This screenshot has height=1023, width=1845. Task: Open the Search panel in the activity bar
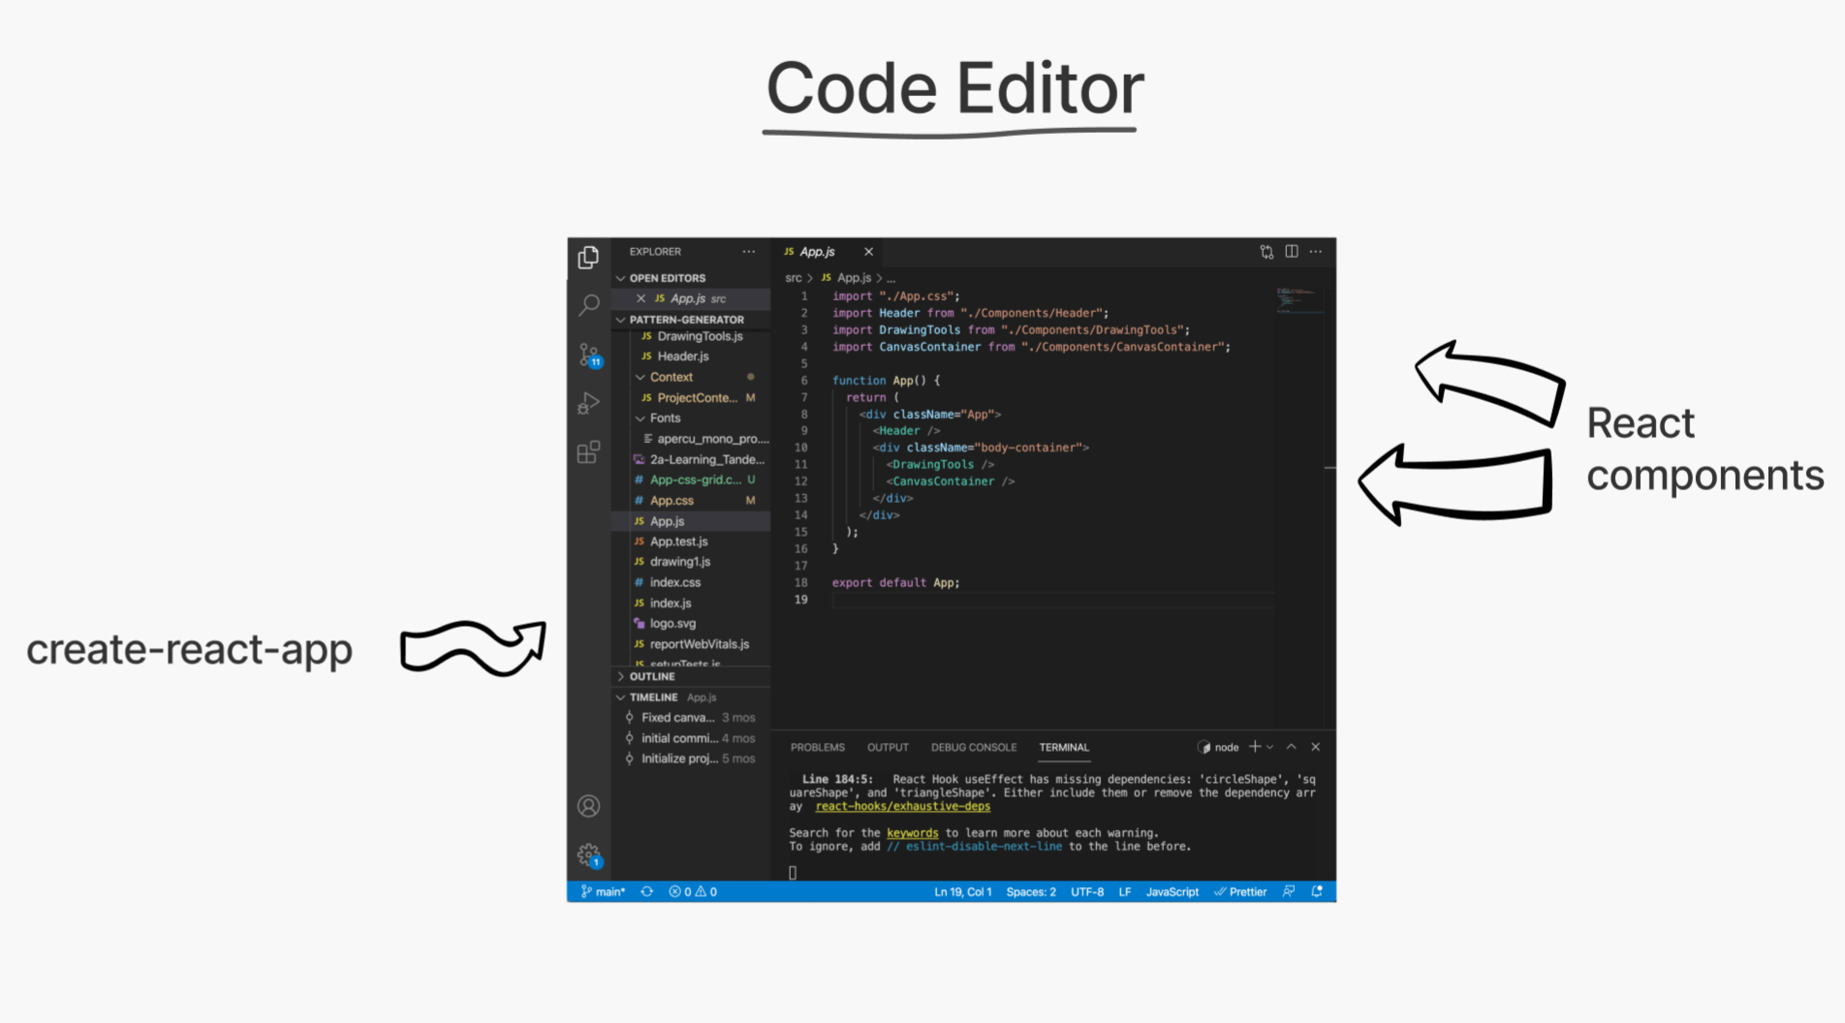click(x=588, y=305)
